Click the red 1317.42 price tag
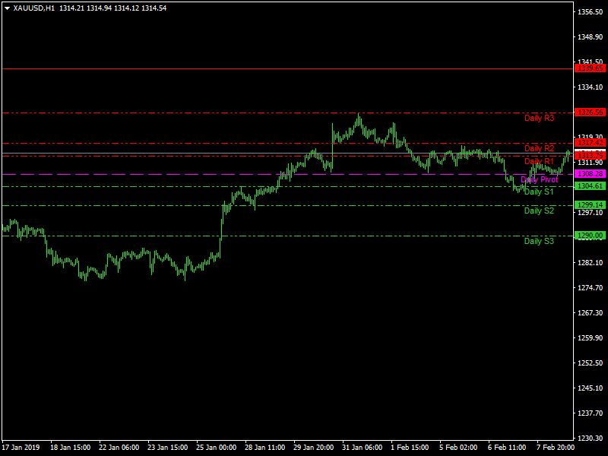The width and height of the screenshot is (608, 456). coord(590,143)
